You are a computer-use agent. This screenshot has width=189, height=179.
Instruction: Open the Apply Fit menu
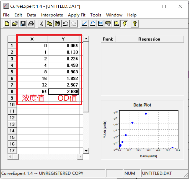pos(77,15)
